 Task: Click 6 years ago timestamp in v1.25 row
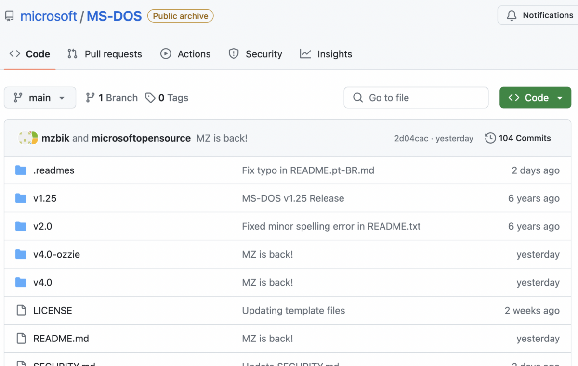pos(534,198)
